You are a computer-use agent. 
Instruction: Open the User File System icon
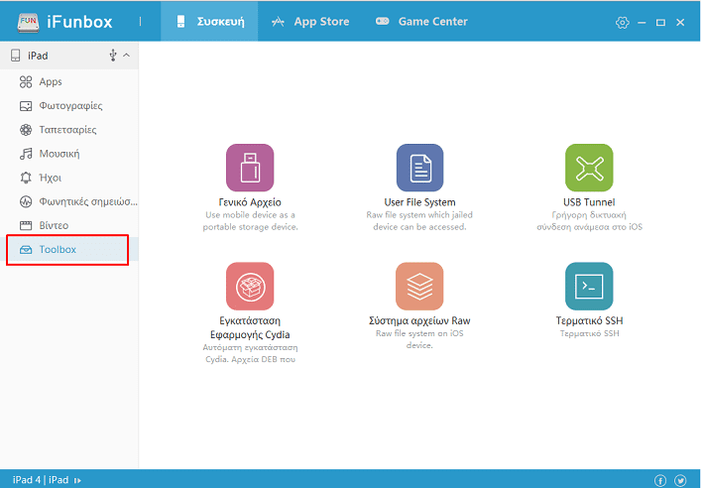pyautogui.click(x=419, y=168)
